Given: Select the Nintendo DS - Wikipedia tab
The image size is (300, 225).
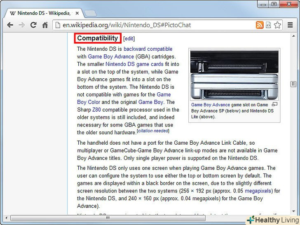Looking at the screenshot, I should (44, 13).
